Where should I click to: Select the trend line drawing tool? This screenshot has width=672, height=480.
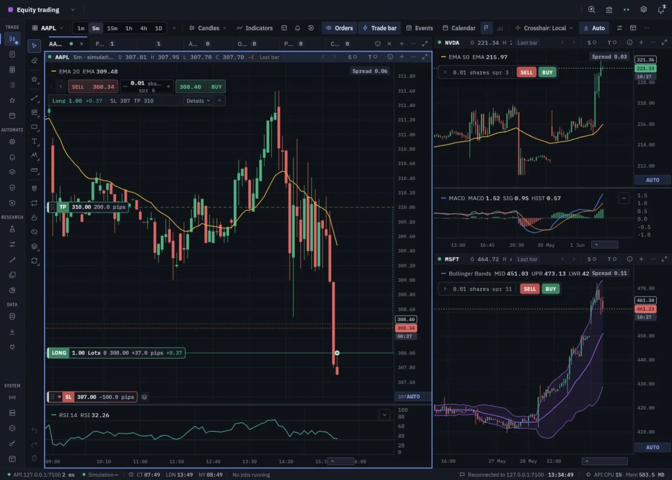point(34,98)
